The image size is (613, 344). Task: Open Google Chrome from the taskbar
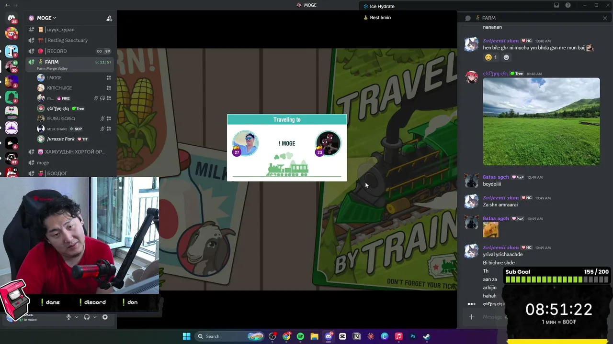[286, 336]
